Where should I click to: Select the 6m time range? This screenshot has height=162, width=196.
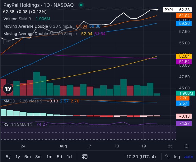point(27,157)
